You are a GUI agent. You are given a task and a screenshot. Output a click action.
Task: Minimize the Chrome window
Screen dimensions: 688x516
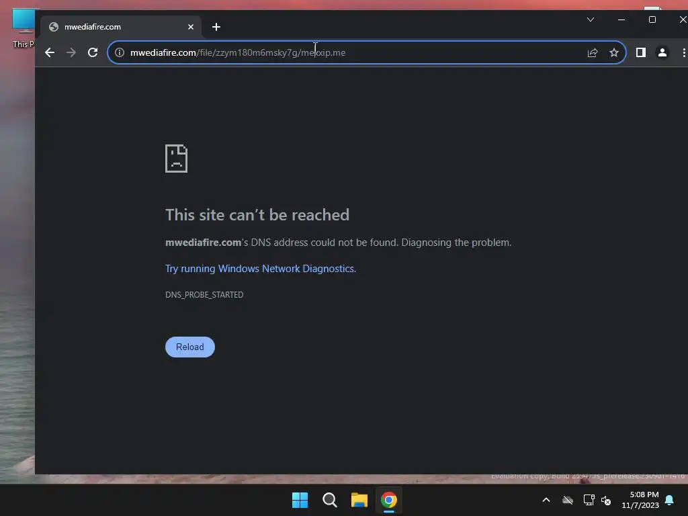pos(621,19)
